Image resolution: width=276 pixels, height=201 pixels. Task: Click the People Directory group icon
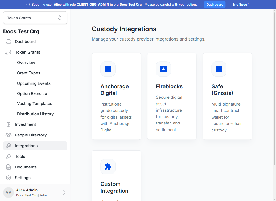9,135
